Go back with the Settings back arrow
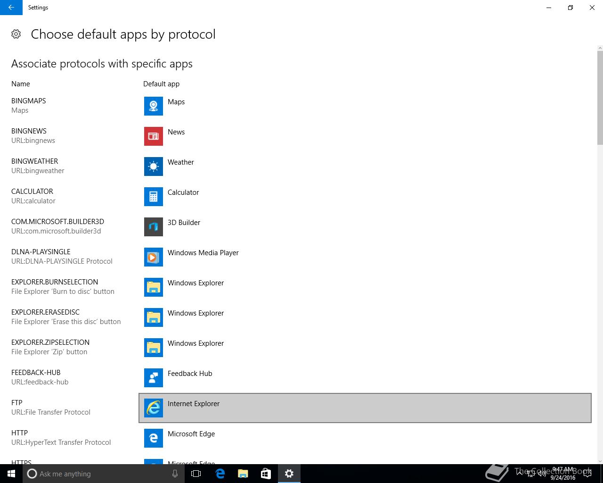603x483 pixels. pyautogui.click(x=11, y=8)
